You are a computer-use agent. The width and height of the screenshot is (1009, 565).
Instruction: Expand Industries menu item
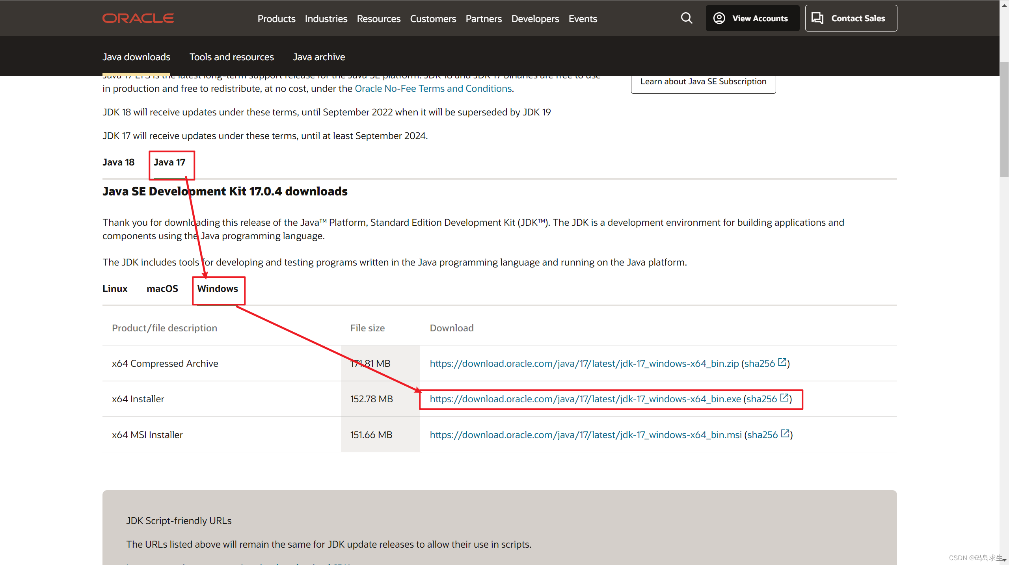[x=326, y=19]
